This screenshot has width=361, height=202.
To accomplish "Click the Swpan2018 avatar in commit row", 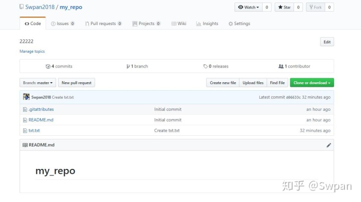I will pos(26,97).
